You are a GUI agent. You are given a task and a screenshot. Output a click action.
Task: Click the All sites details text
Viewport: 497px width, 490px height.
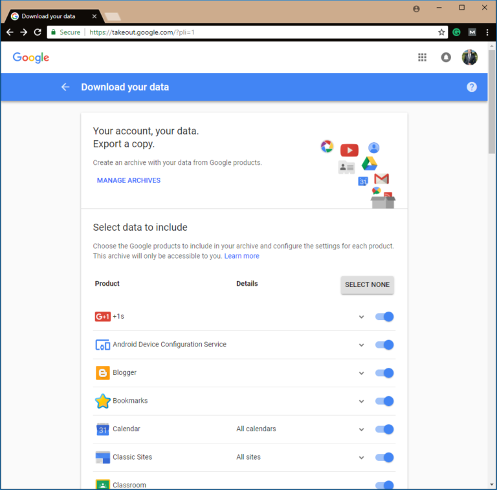248,457
